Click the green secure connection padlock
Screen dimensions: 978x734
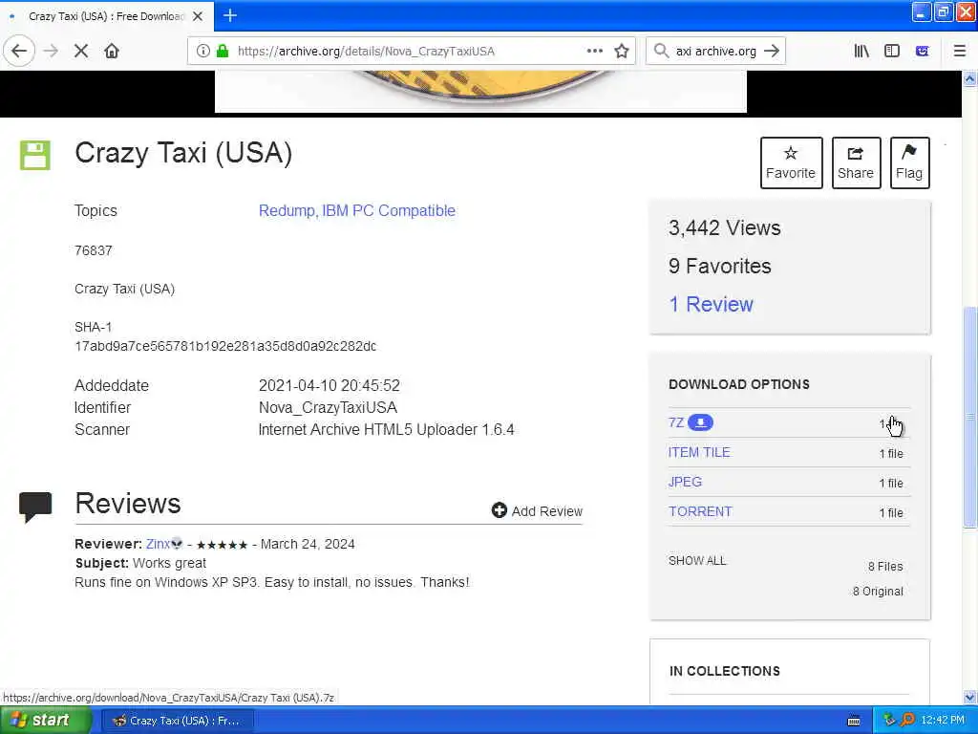point(223,52)
